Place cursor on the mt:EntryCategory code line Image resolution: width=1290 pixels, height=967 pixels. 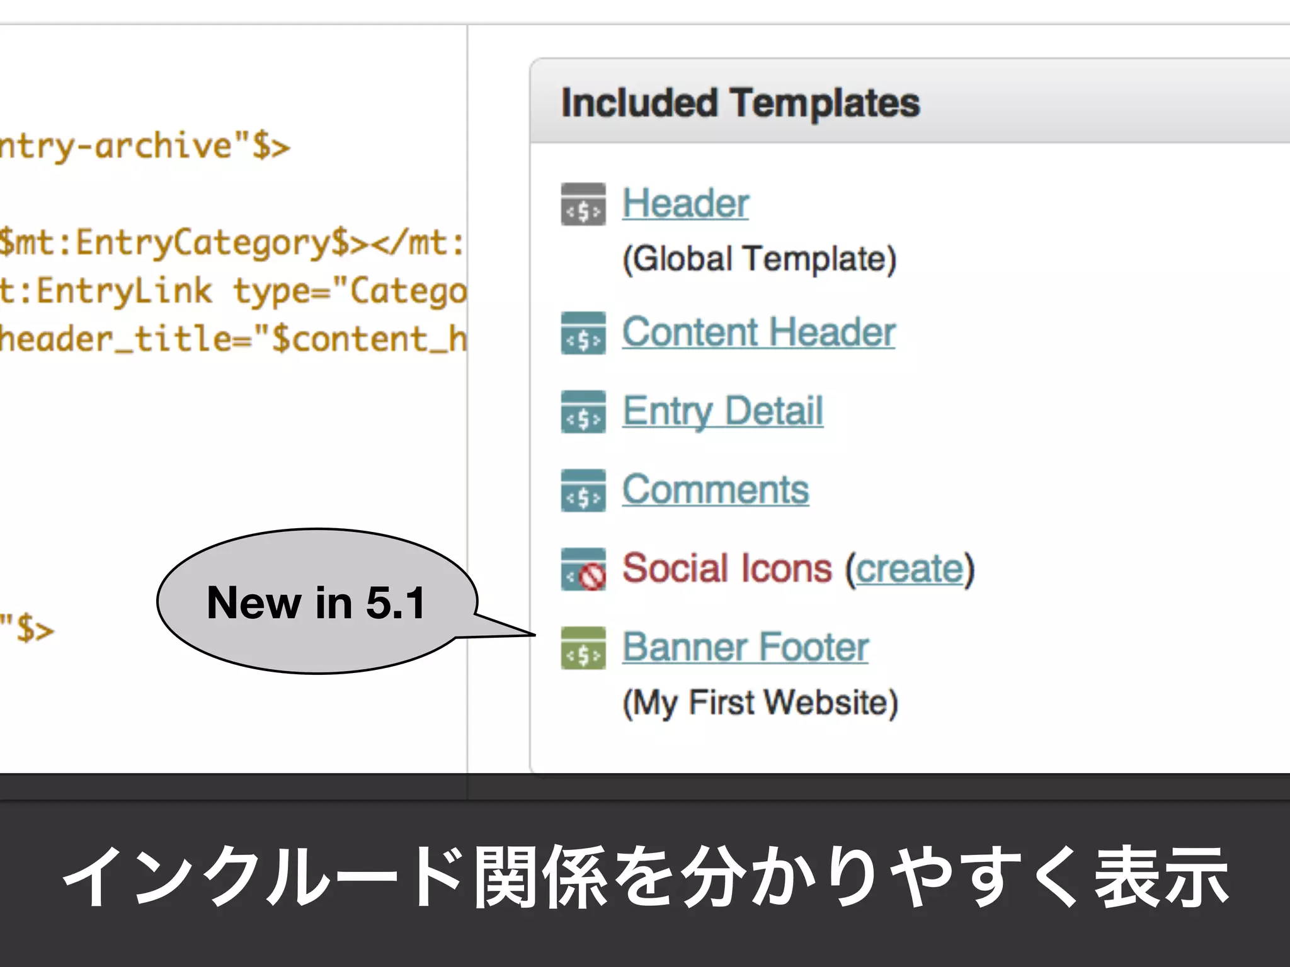pos(230,243)
